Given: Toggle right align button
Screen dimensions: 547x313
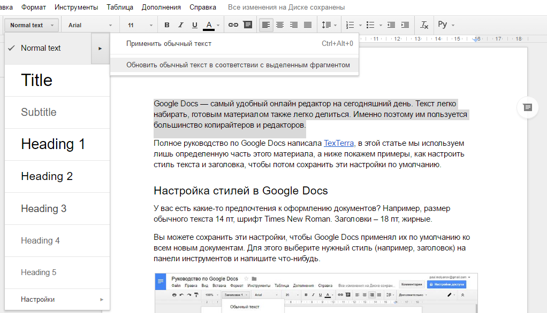Looking at the screenshot, I should pos(294,25).
